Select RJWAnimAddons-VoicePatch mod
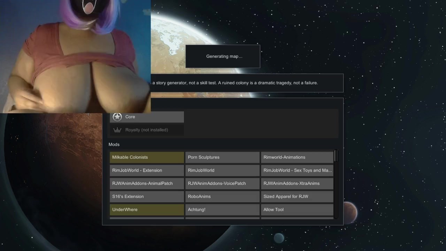The width and height of the screenshot is (446, 251). (222, 183)
